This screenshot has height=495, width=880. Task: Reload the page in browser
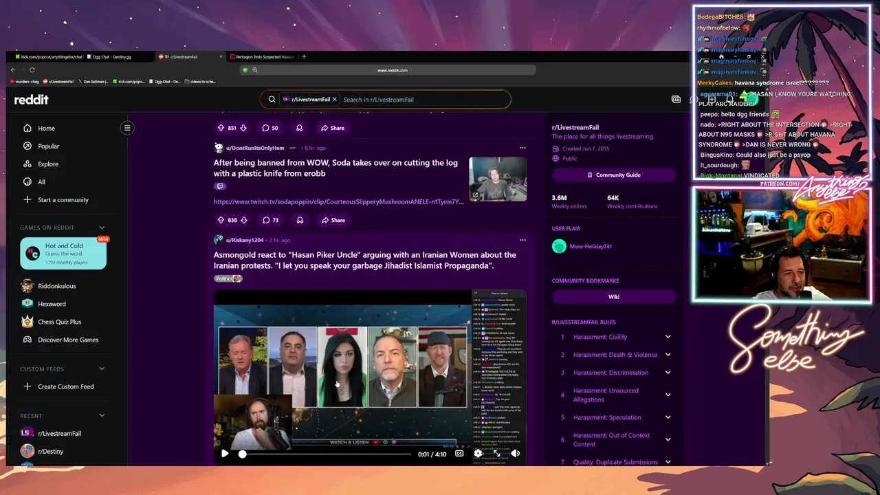point(32,70)
